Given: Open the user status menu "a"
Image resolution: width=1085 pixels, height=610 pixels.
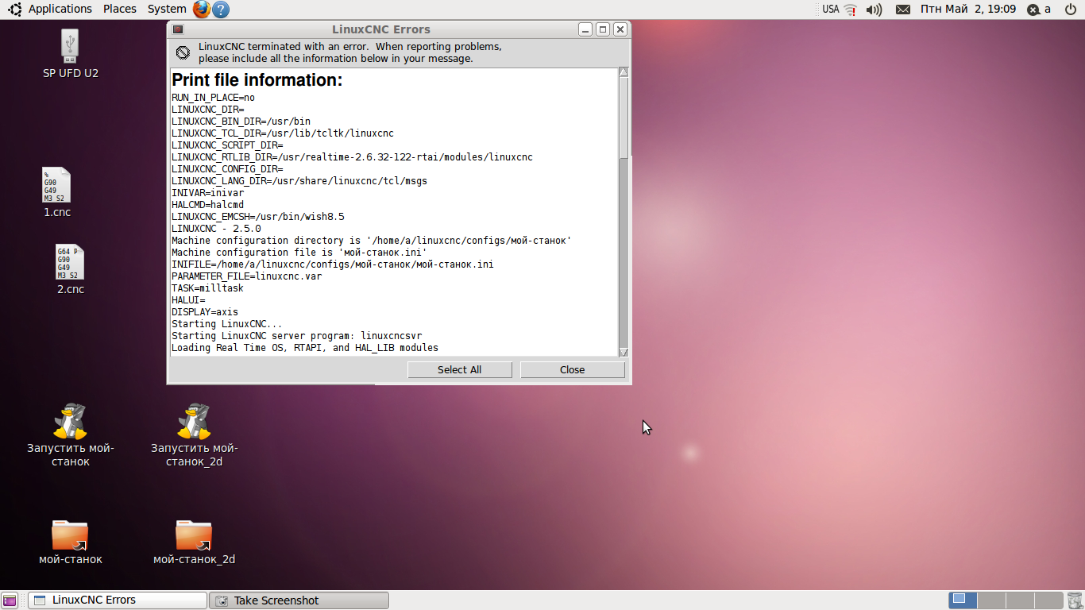Looking at the screenshot, I should pyautogui.click(x=1039, y=10).
